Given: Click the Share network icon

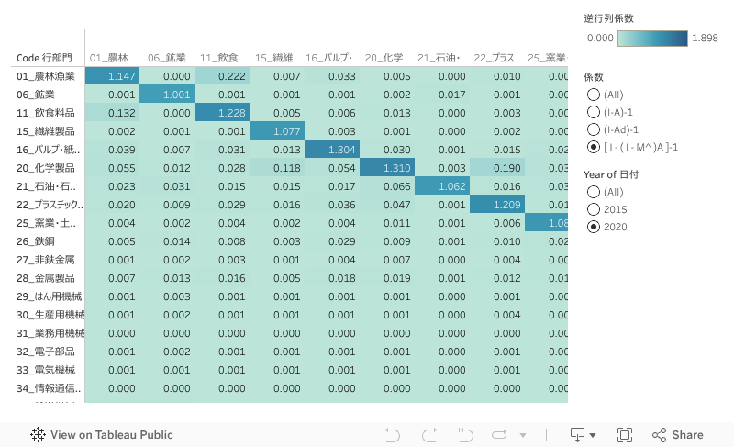Looking at the screenshot, I should pyautogui.click(x=659, y=435).
